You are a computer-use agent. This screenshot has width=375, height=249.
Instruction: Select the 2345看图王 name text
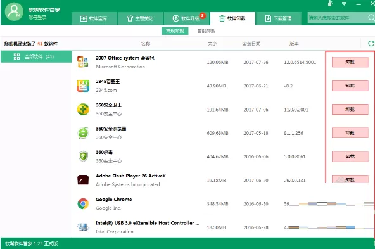tap(108, 81)
